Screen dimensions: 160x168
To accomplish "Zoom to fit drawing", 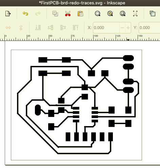I will (x=110, y=14).
